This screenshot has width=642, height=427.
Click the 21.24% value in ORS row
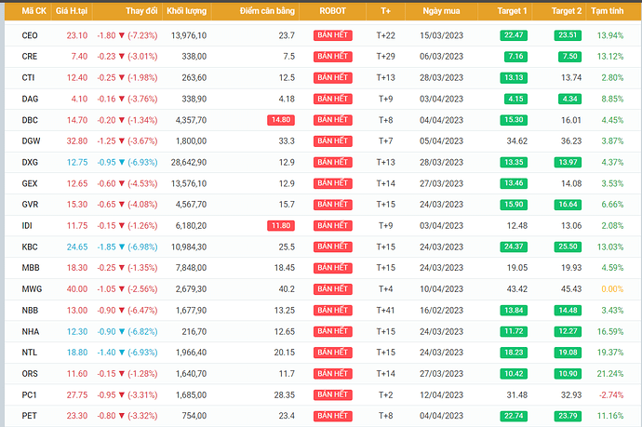tap(610, 374)
